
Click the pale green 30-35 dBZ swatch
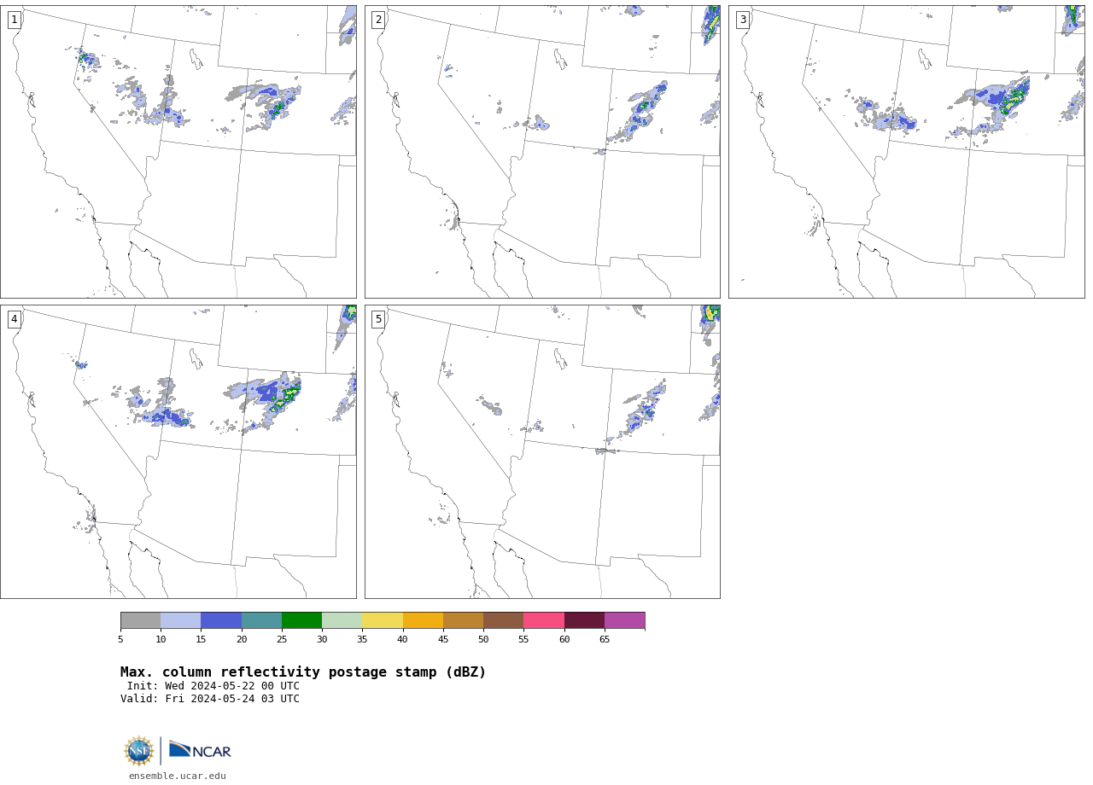[342, 620]
